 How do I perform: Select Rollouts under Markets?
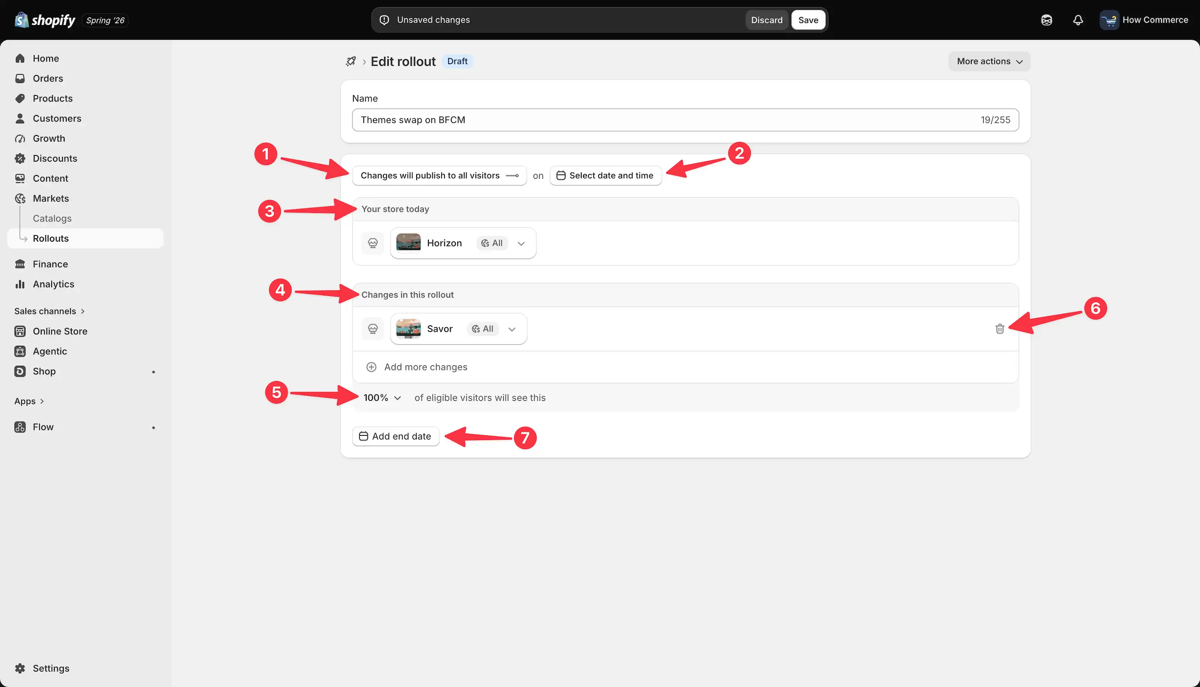click(85, 238)
